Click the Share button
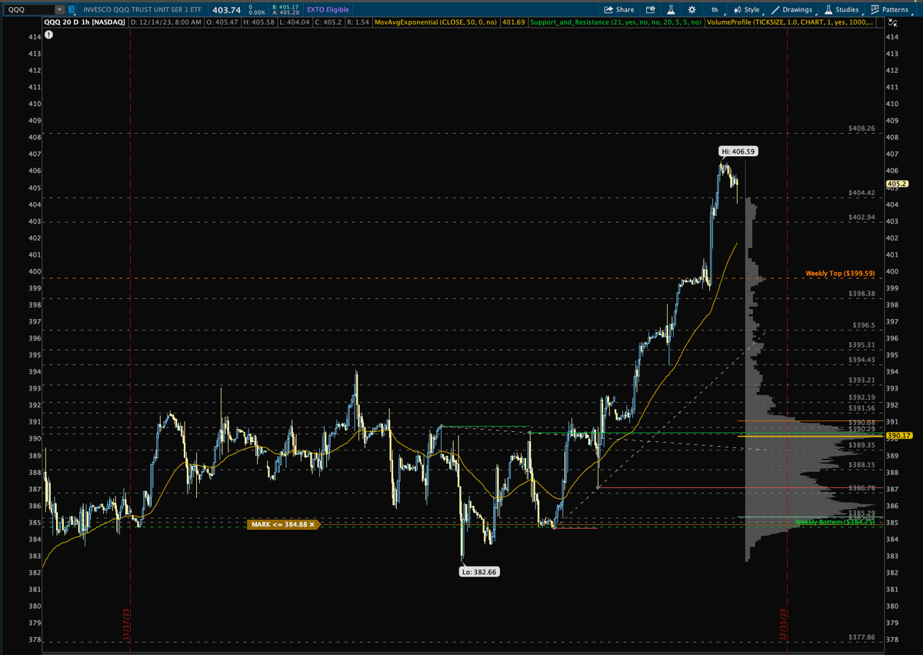 (619, 9)
